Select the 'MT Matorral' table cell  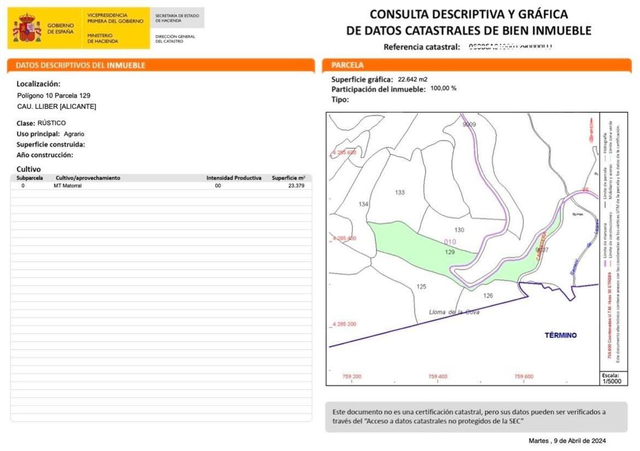[x=68, y=185]
